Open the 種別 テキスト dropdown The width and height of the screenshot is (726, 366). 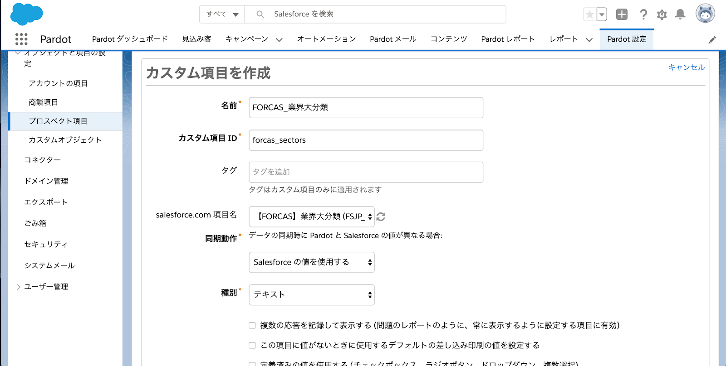311,295
